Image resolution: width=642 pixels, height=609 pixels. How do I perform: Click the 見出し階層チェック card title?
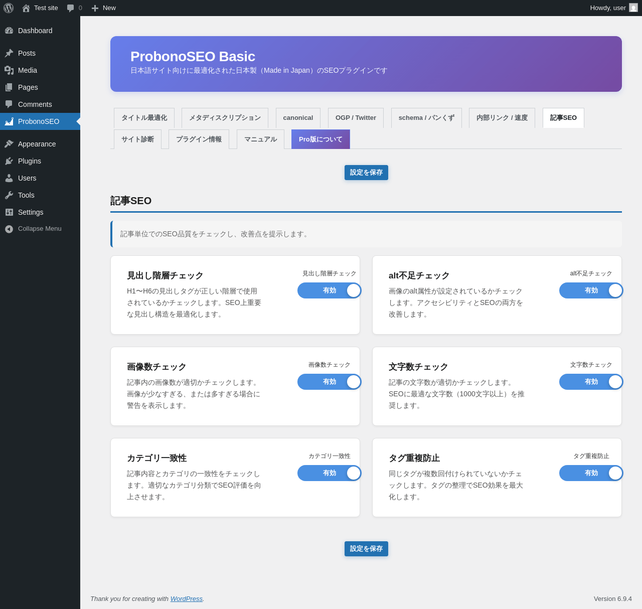click(x=165, y=275)
